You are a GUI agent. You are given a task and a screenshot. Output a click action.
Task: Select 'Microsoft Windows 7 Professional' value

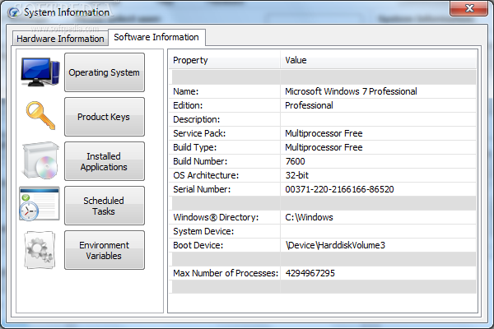pos(351,91)
